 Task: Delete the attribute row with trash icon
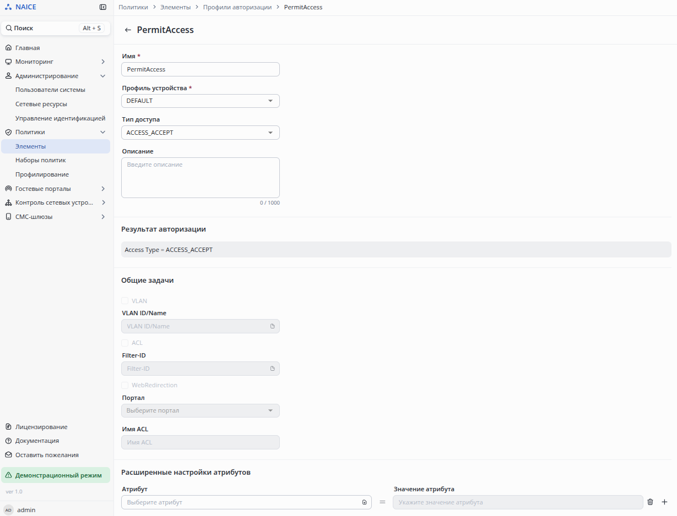pos(650,502)
